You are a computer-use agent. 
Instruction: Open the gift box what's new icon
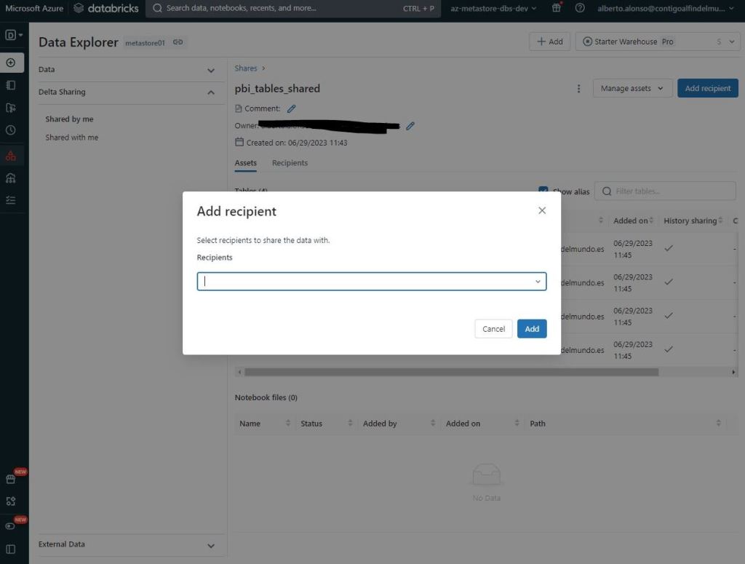tap(557, 9)
